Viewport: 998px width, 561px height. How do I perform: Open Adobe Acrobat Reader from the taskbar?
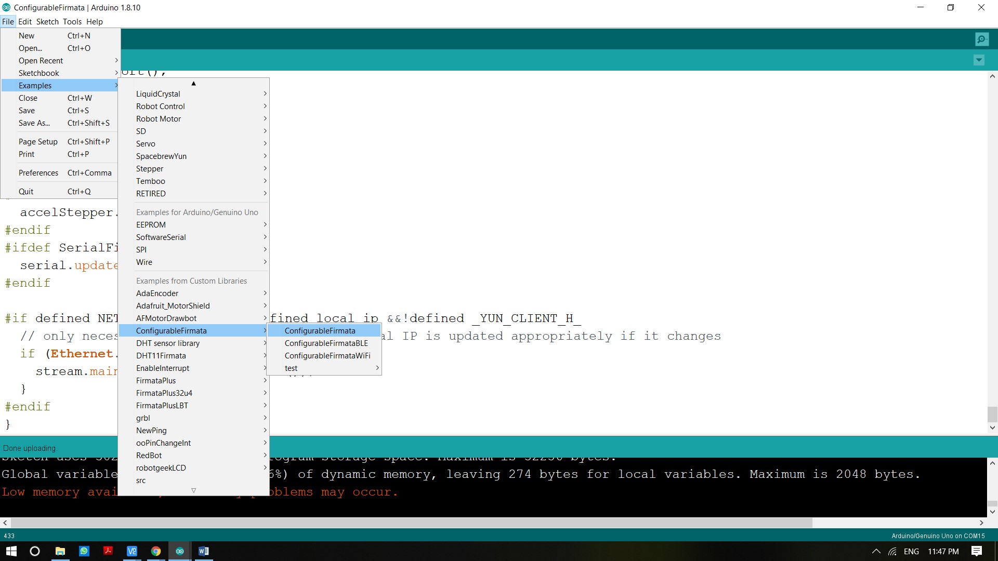coord(108,551)
